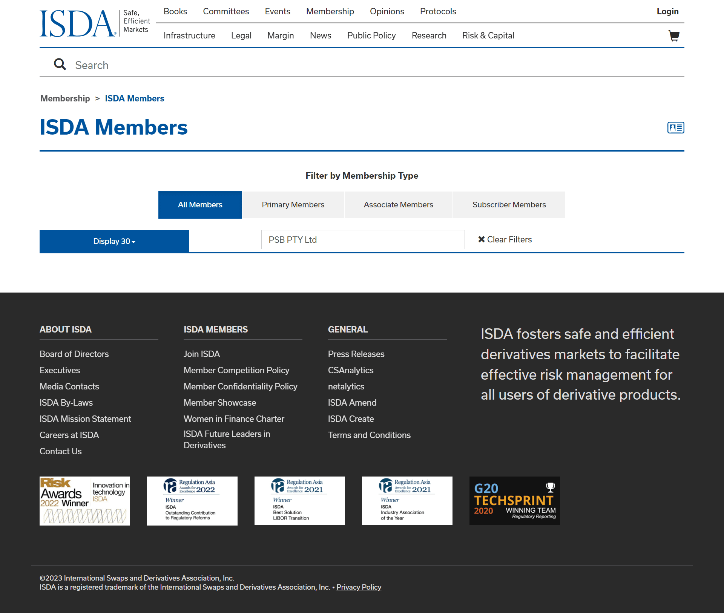Image resolution: width=724 pixels, height=613 pixels.
Task: Open netalytics link
Action: (x=346, y=386)
